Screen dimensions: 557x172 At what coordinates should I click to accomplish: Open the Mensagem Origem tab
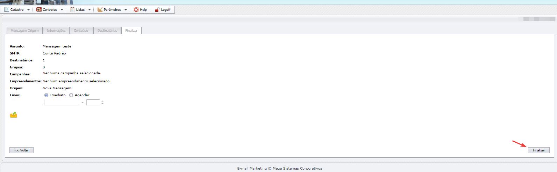coord(24,31)
